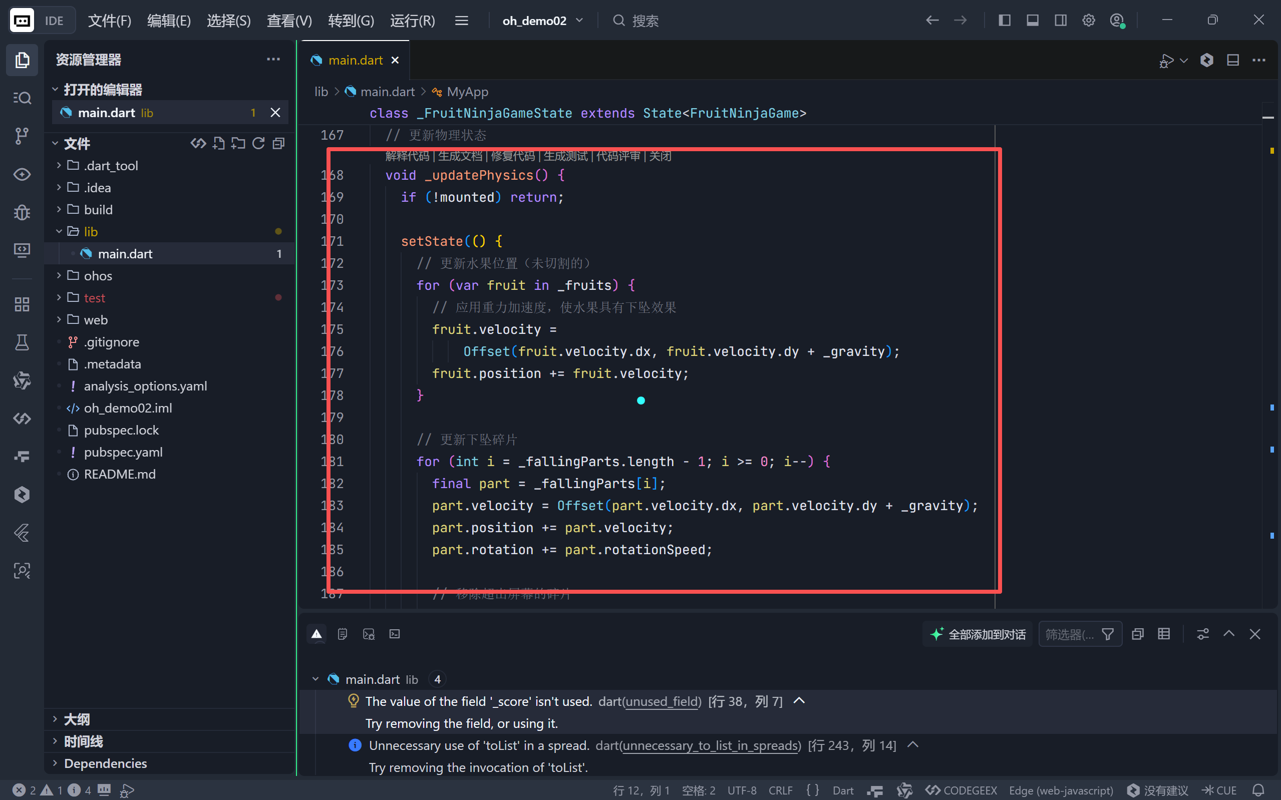Open the Source Control view in activity bar

[22, 136]
